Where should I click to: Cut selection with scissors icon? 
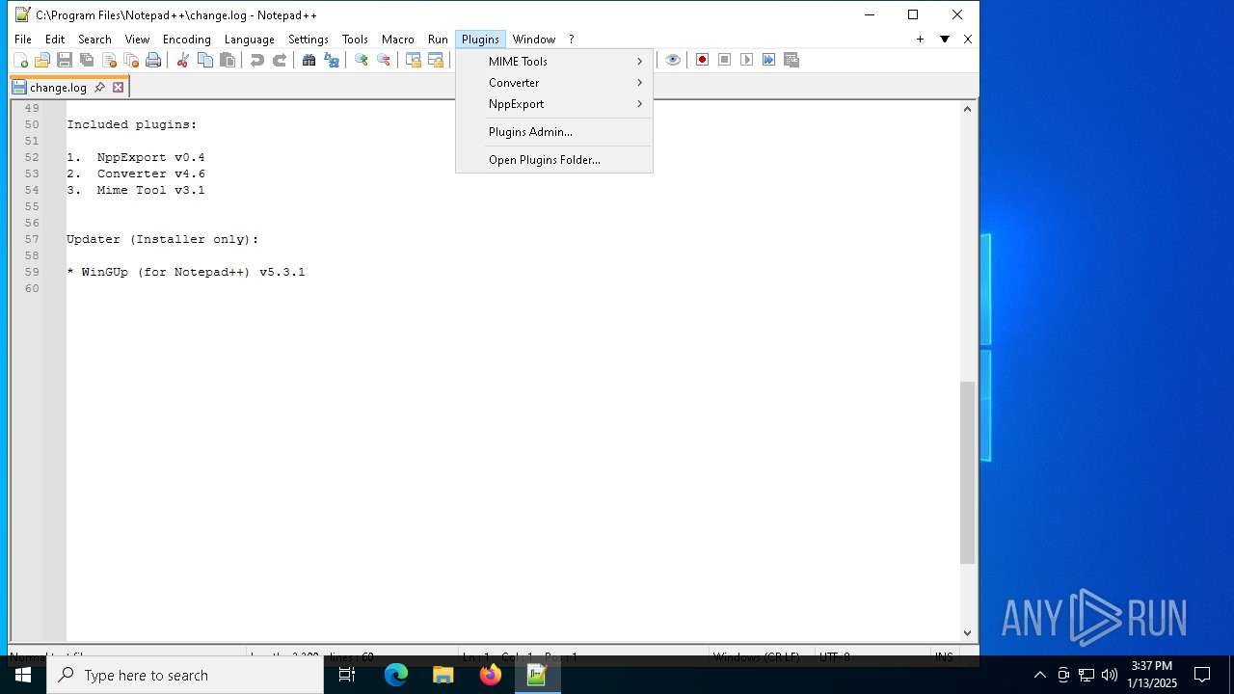(x=182, y=60)
